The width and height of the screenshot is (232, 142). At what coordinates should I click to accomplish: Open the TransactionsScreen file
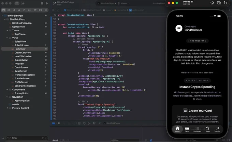tap(25, 75)
